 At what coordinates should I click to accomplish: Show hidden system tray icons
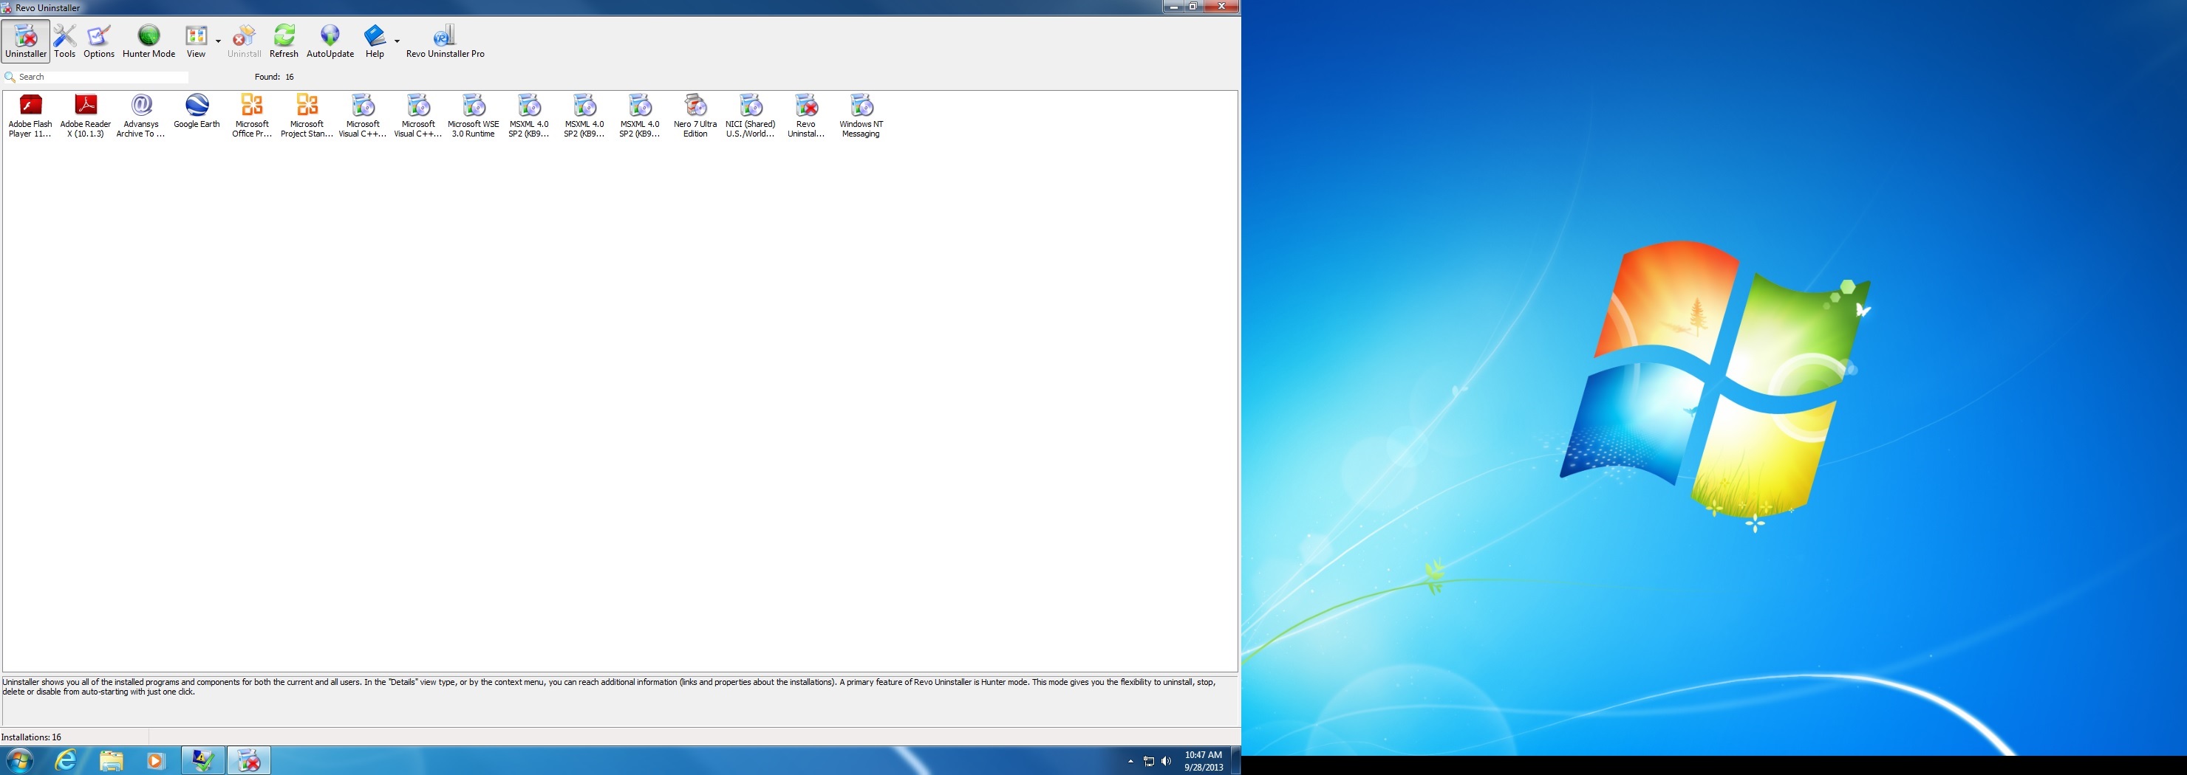pyautogui.click(x=1131, y=762)
